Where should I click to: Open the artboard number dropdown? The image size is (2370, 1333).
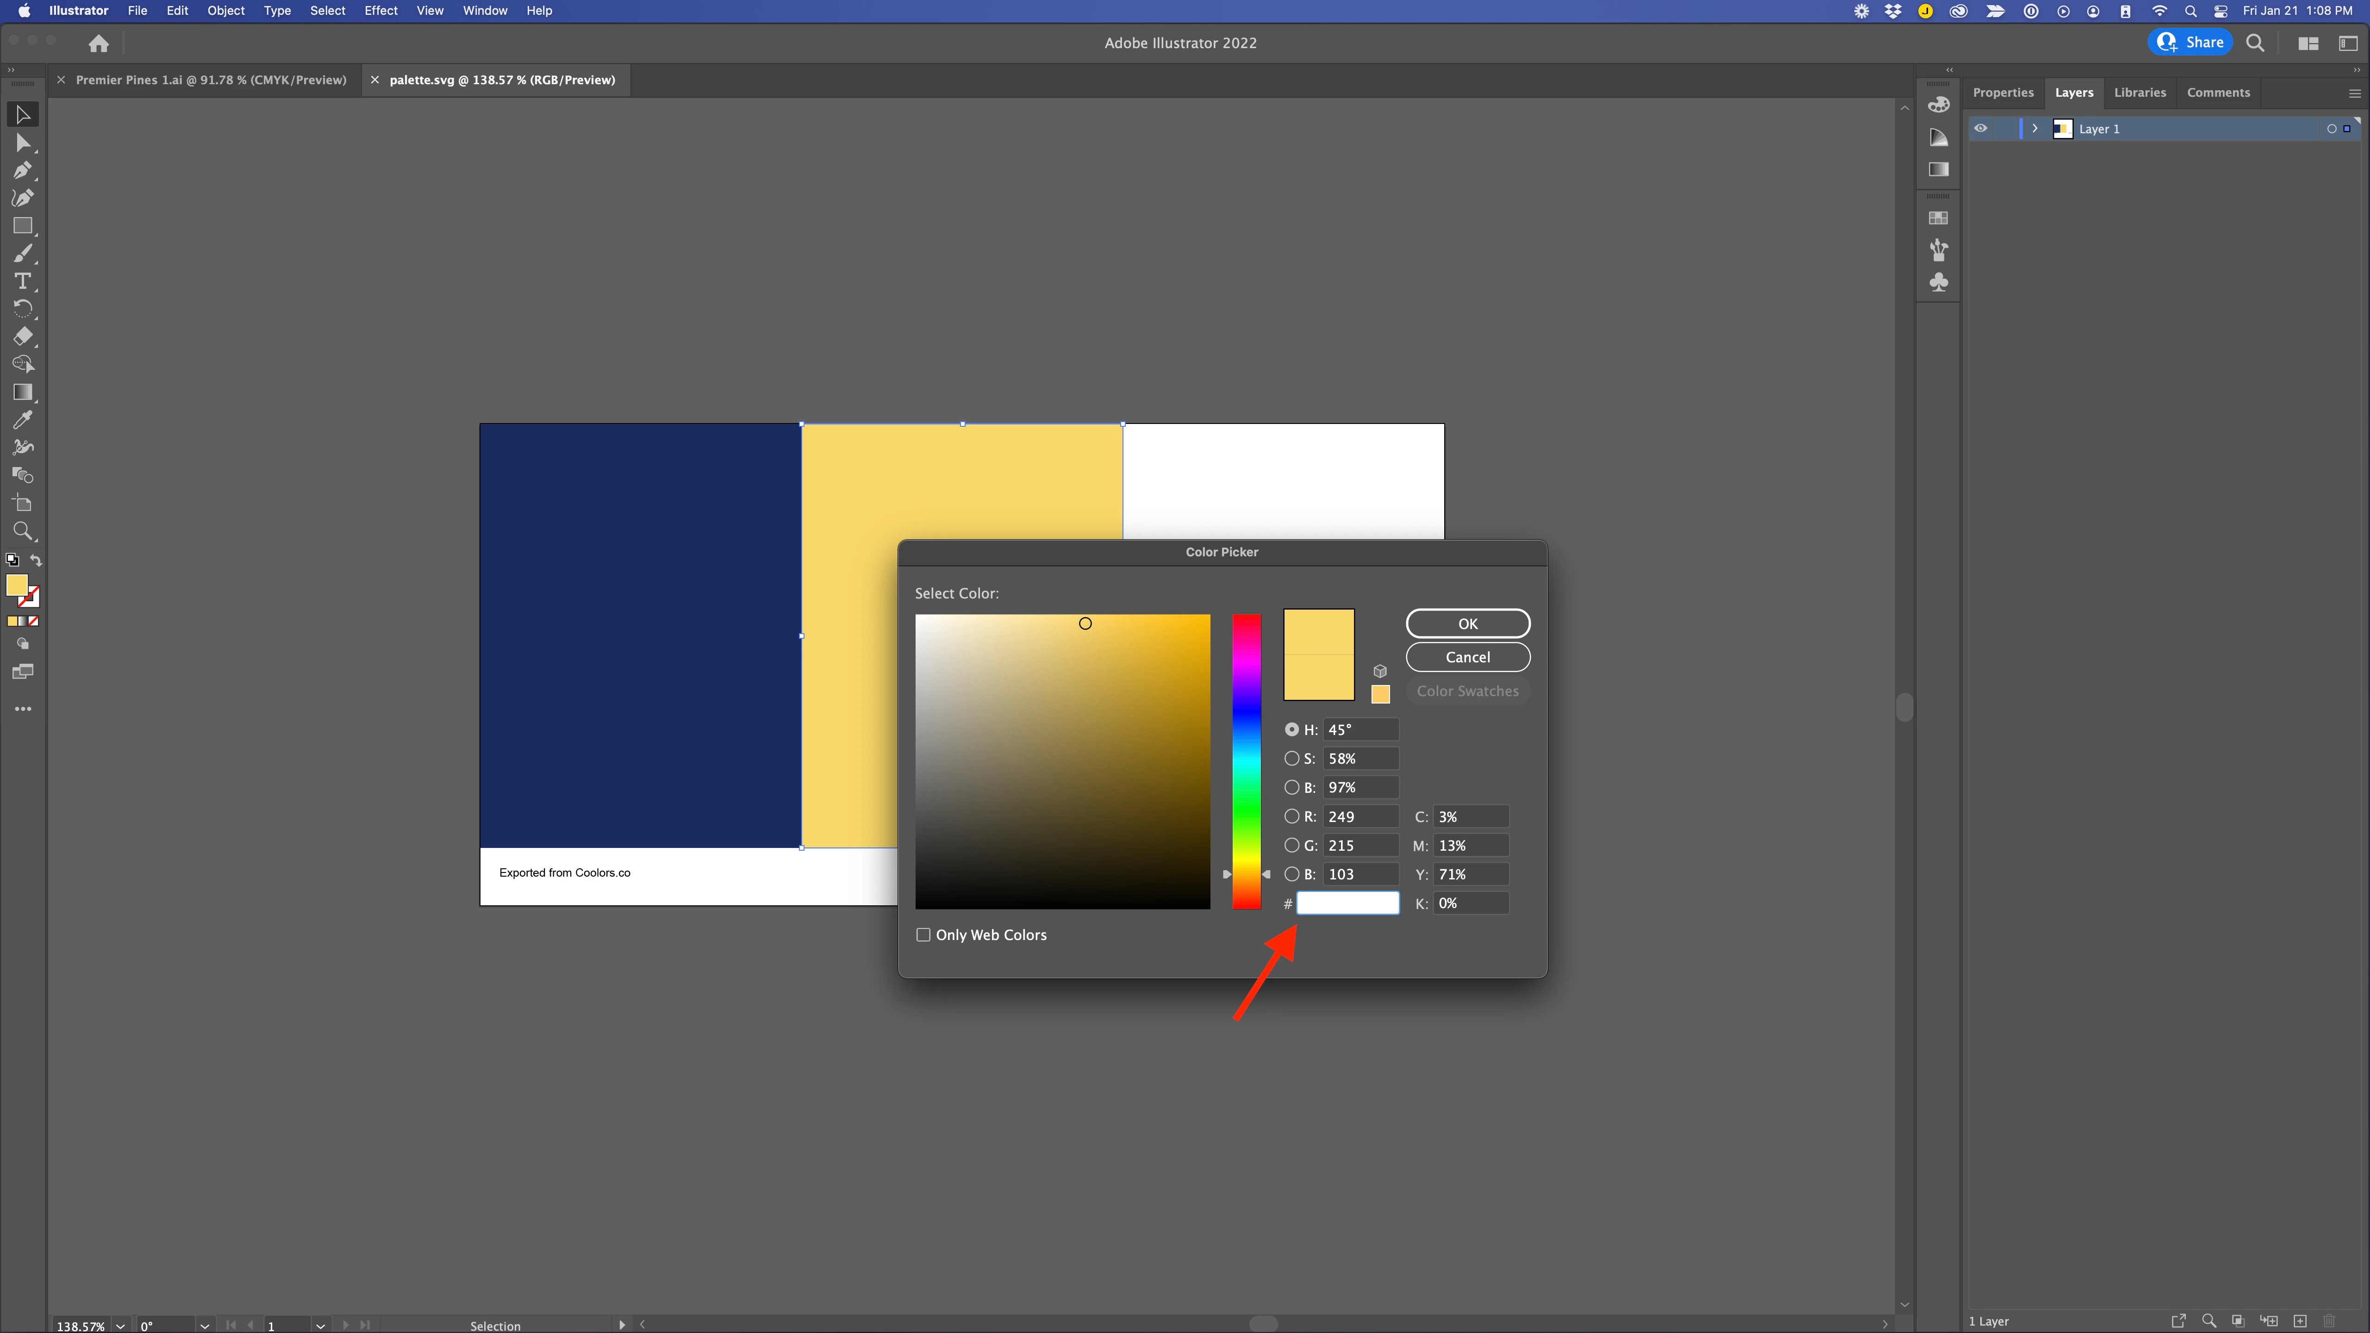pos(320,1326)
